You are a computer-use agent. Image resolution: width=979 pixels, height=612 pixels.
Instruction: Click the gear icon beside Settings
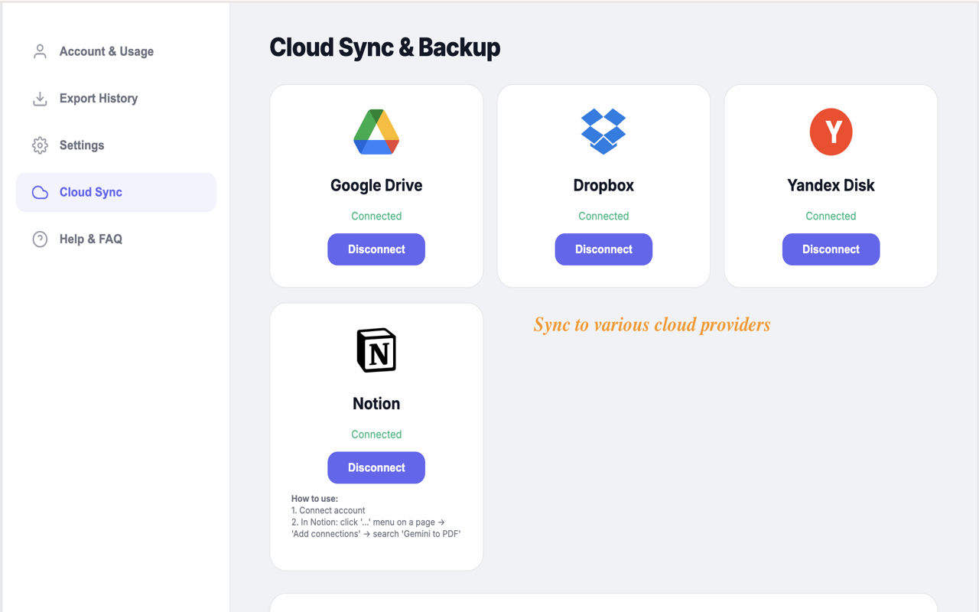(x=40, y=145)
